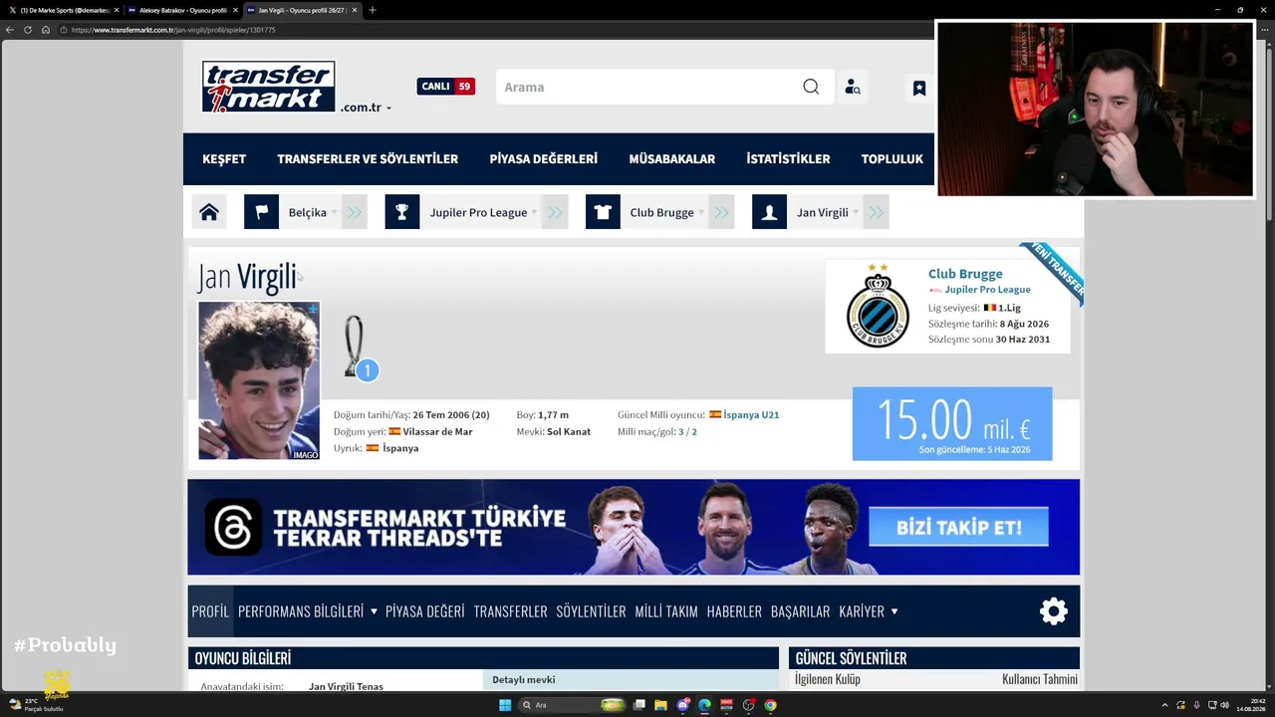Click the double-arrow after Jupiler Pro League
Screen dimensions: 1275x717
pos(555,212)
